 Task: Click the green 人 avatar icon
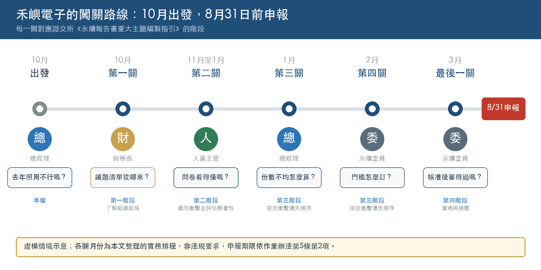click(206, 139)
